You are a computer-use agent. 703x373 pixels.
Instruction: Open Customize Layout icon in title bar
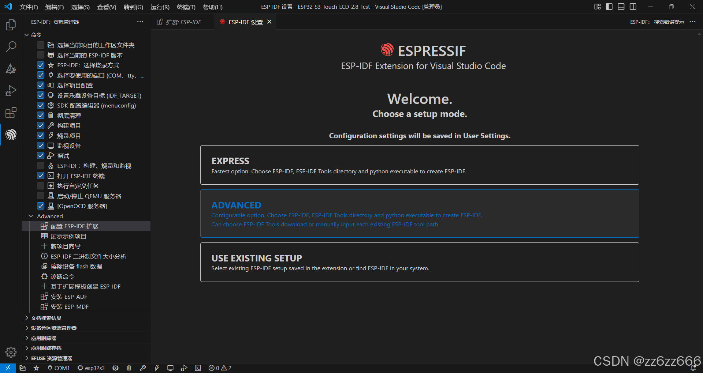598,7
